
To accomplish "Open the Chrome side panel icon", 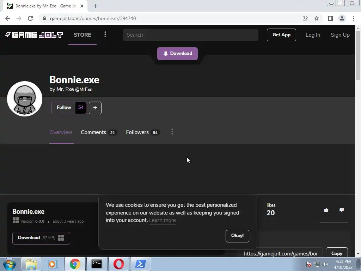I will point(330,18).
